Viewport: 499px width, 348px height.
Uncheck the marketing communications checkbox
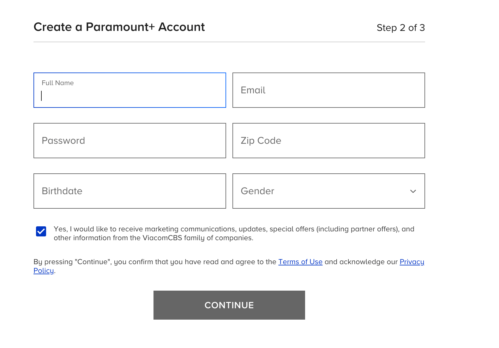[41, 231]
